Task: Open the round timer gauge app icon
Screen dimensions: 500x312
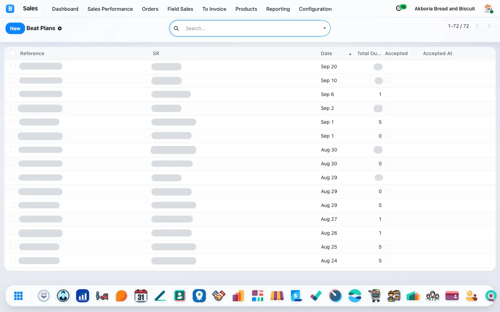Action: coord(335,296)
